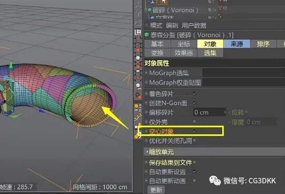This screenshot has height=194, width=285.
Task: Select the red X in dashed frame toolbar icon
Action: [138, 77]
